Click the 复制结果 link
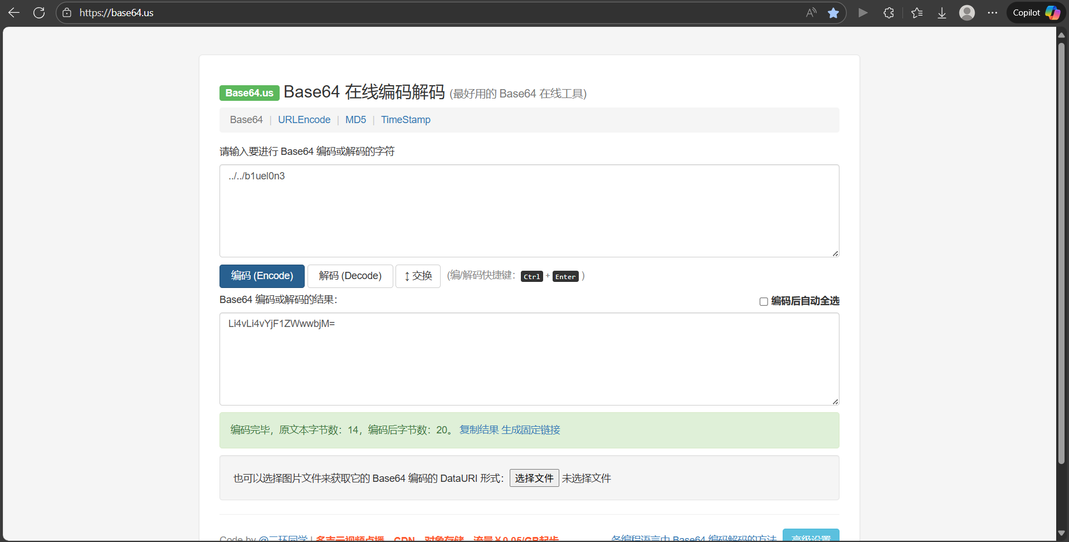Image resolution: width=1069 pixels, height=542 pixels. point(479,430)
